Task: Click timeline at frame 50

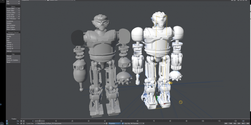Action: click(121, 121)
